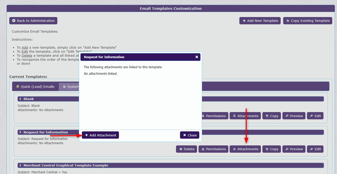This screenshot has width=337, height=174.
Task: Delete the Request for Information template
Action: pyautogui.click(x=187, y=149)
